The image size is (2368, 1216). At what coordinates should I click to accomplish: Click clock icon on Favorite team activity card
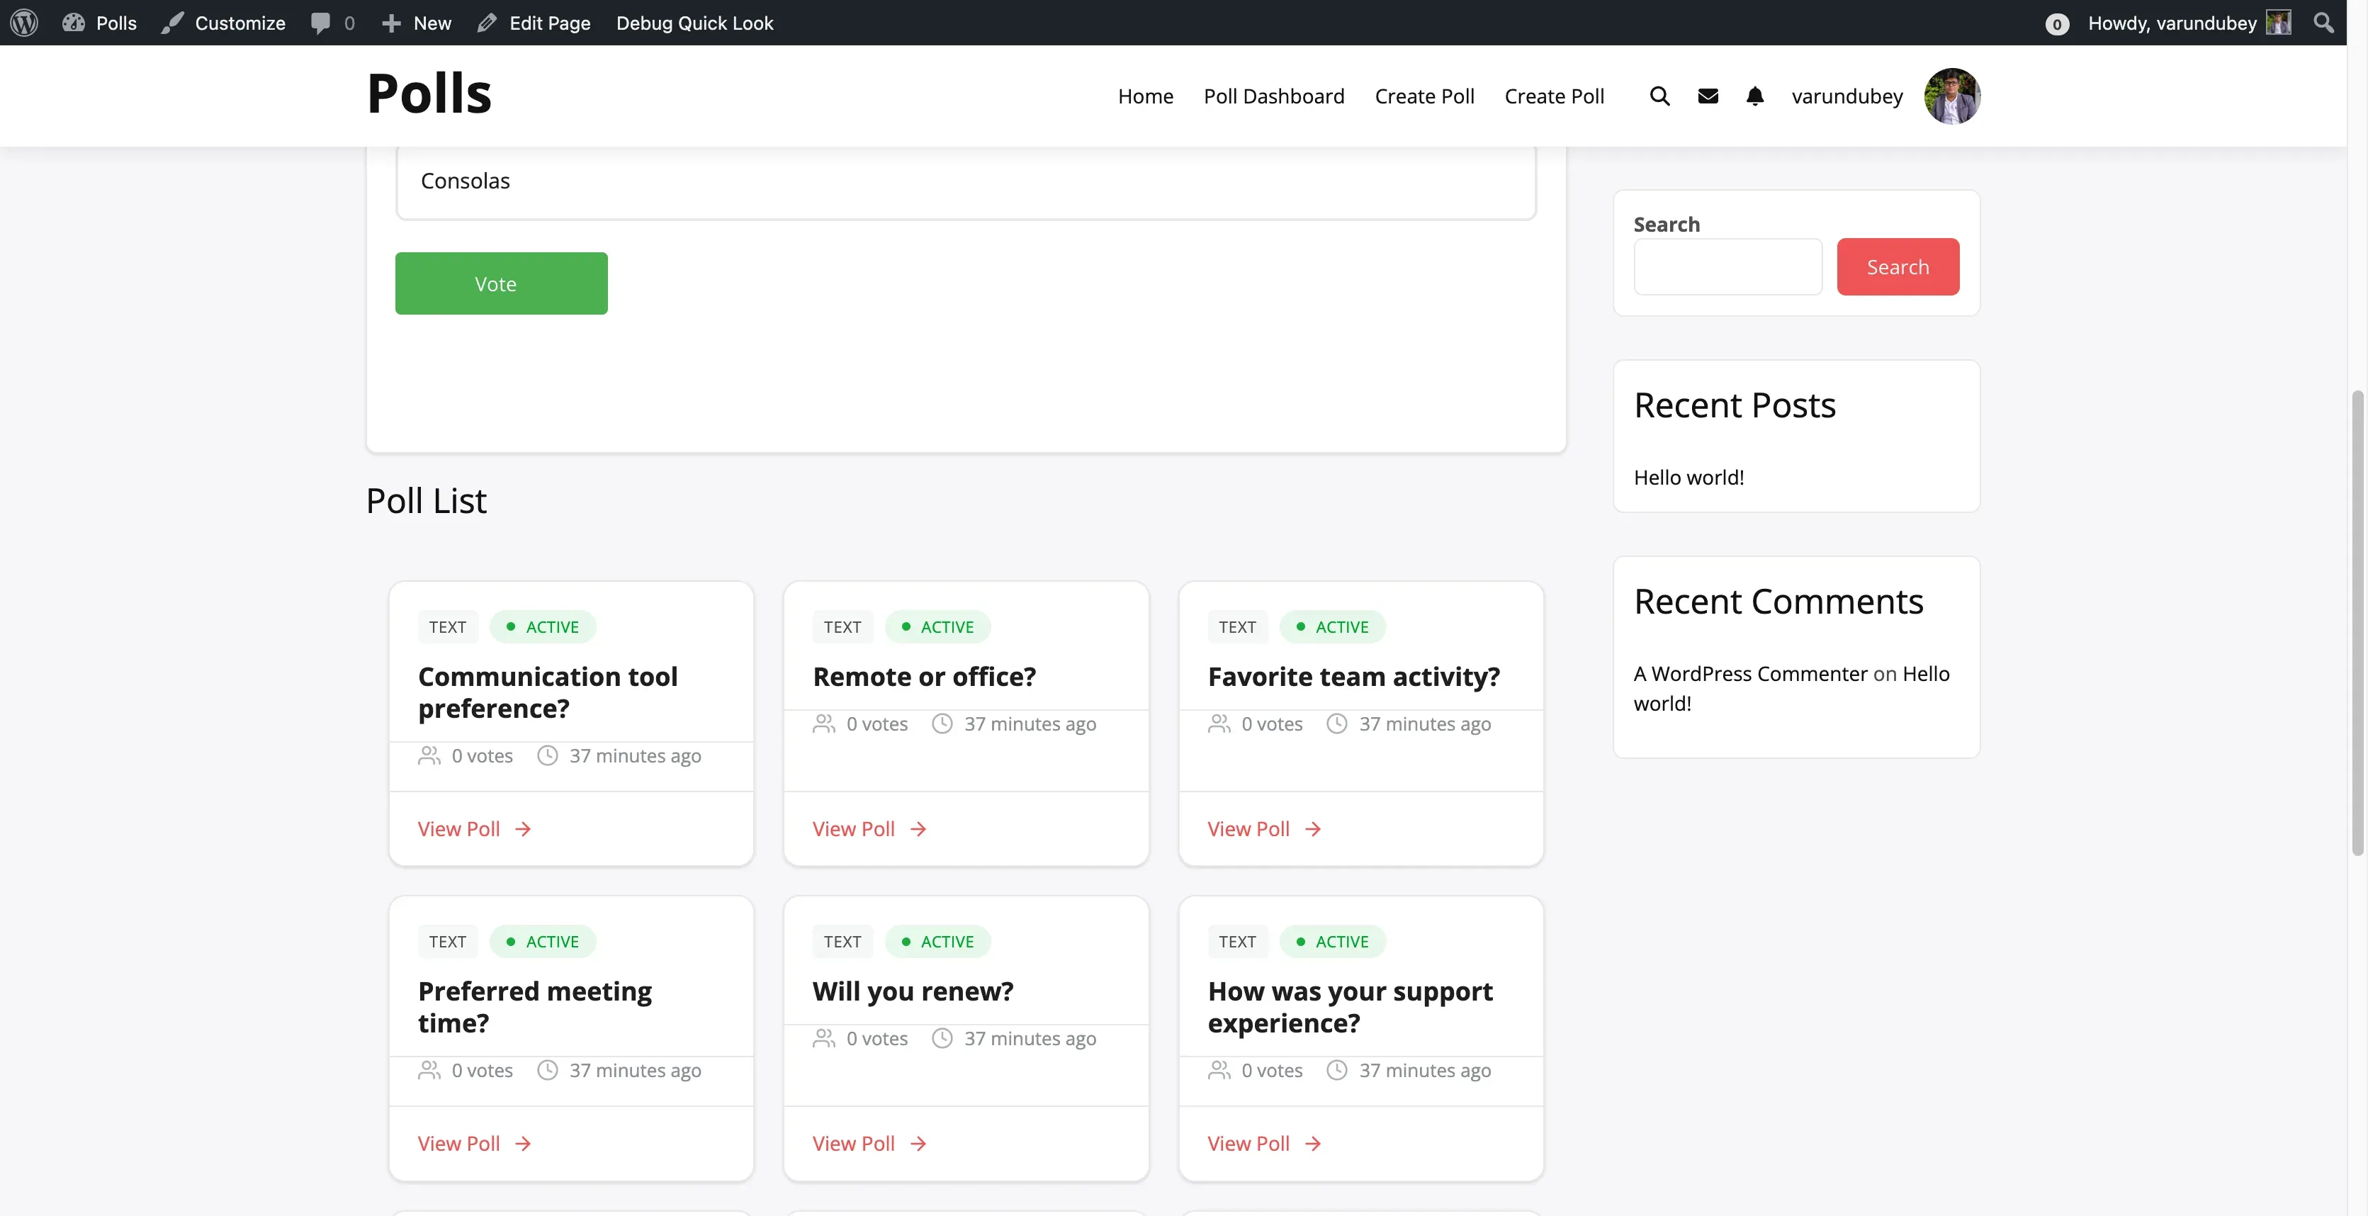(1338, 724)
